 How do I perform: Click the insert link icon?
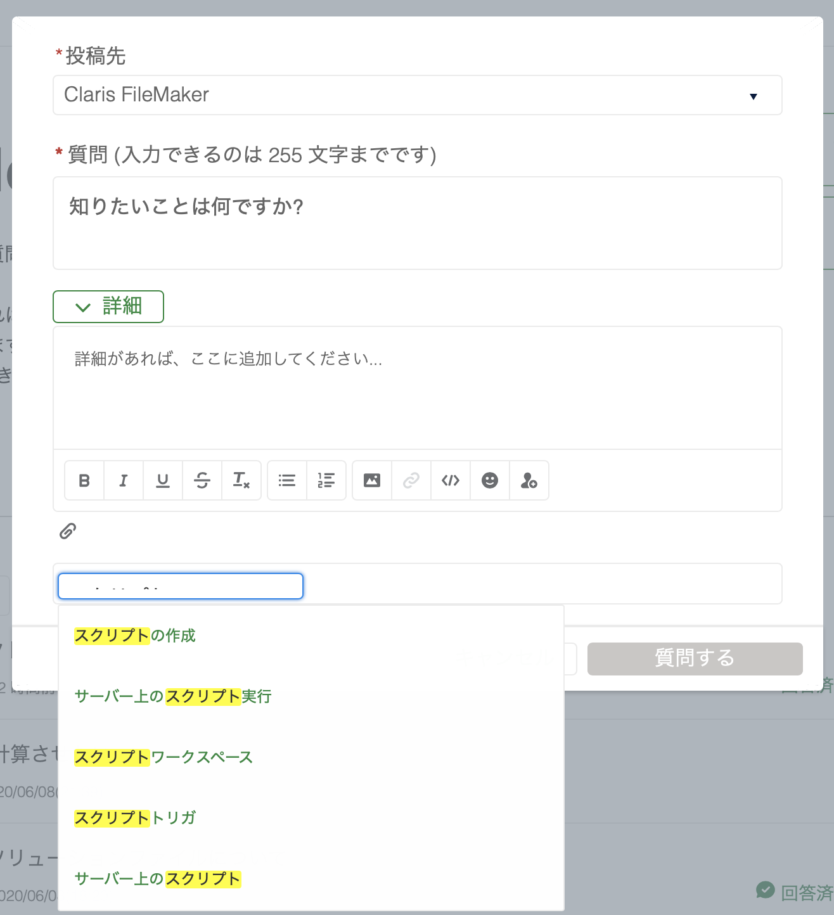[x=411, y=480]
